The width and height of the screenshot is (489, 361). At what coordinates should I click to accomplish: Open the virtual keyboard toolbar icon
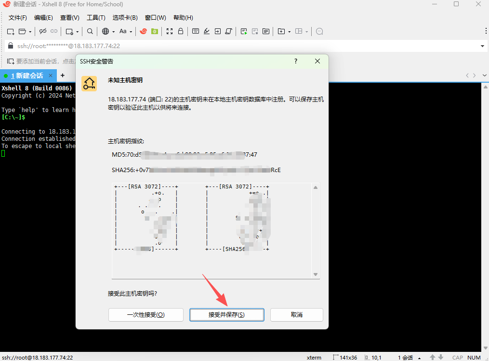[x=196, y=31]
